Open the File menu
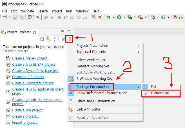Screen dimensions: 185x128 point(5,11)
